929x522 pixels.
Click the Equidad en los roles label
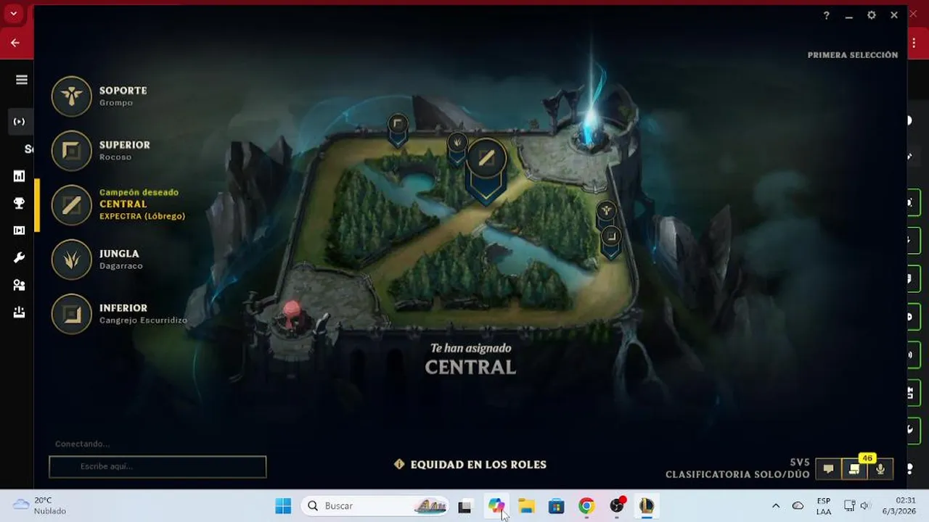(478, 465)
